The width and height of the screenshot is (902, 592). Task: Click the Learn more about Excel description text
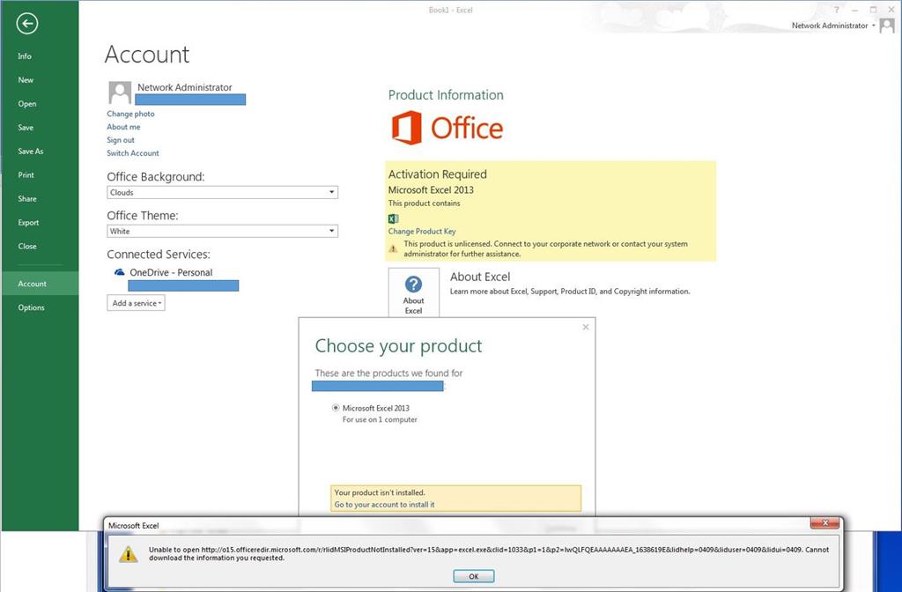570,291
